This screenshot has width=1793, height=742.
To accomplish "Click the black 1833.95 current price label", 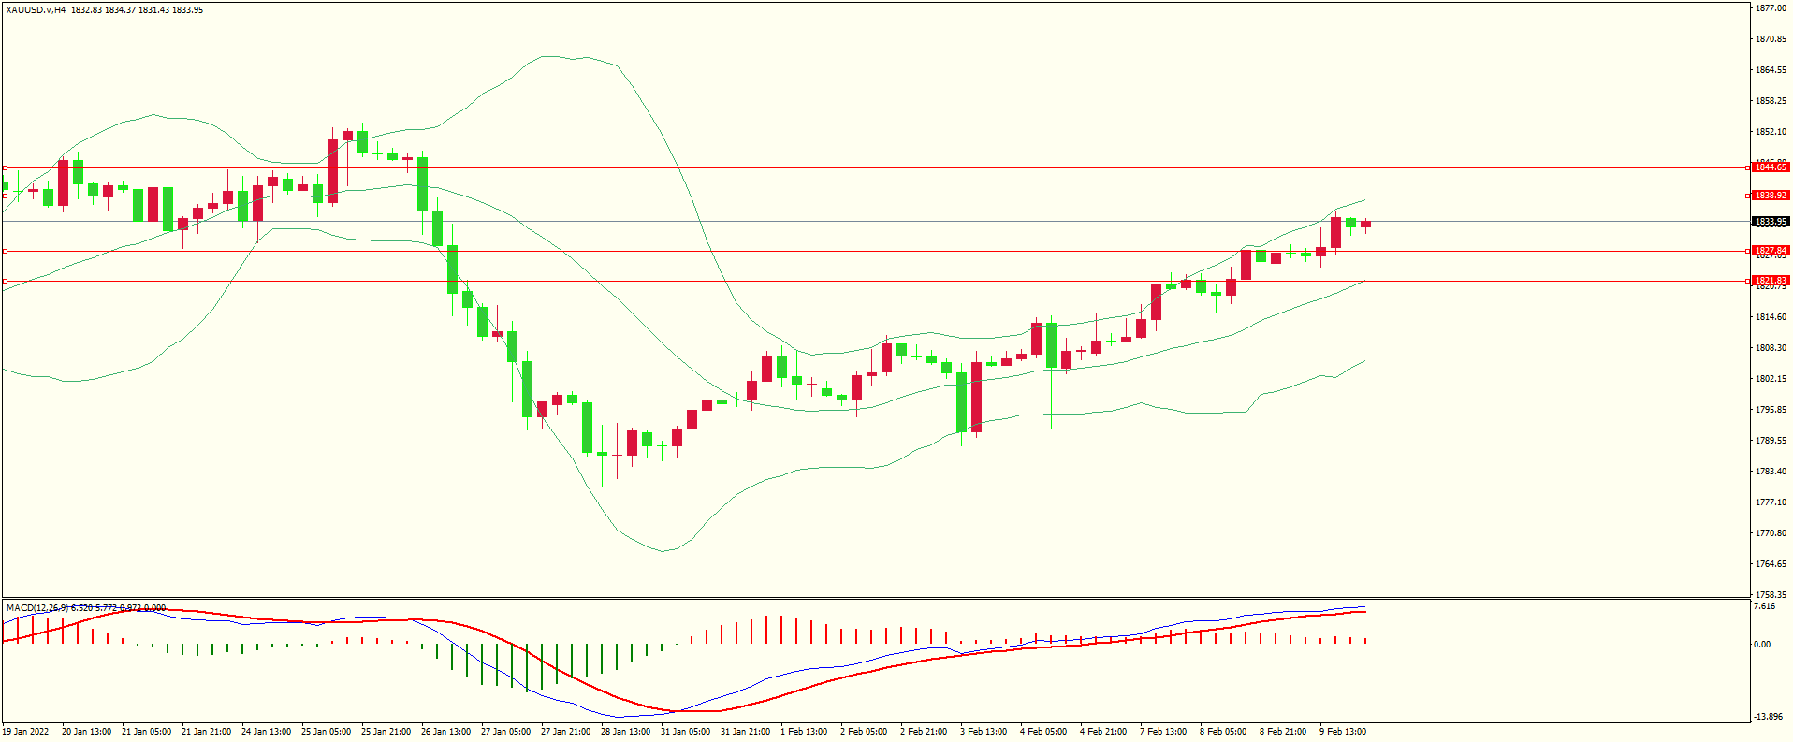I will coord(1770,222).
